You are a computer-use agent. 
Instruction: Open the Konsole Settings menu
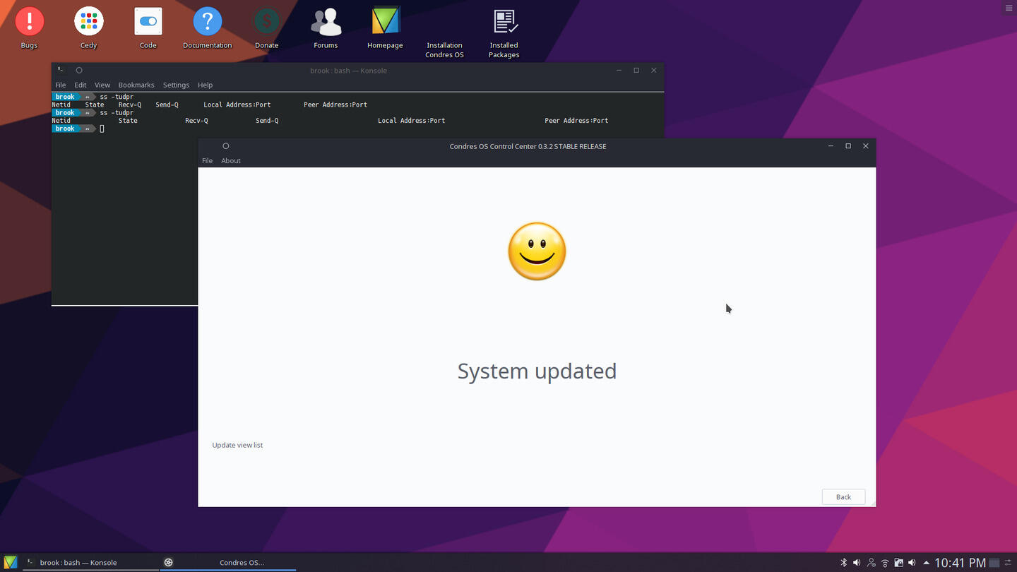point(176,85)
